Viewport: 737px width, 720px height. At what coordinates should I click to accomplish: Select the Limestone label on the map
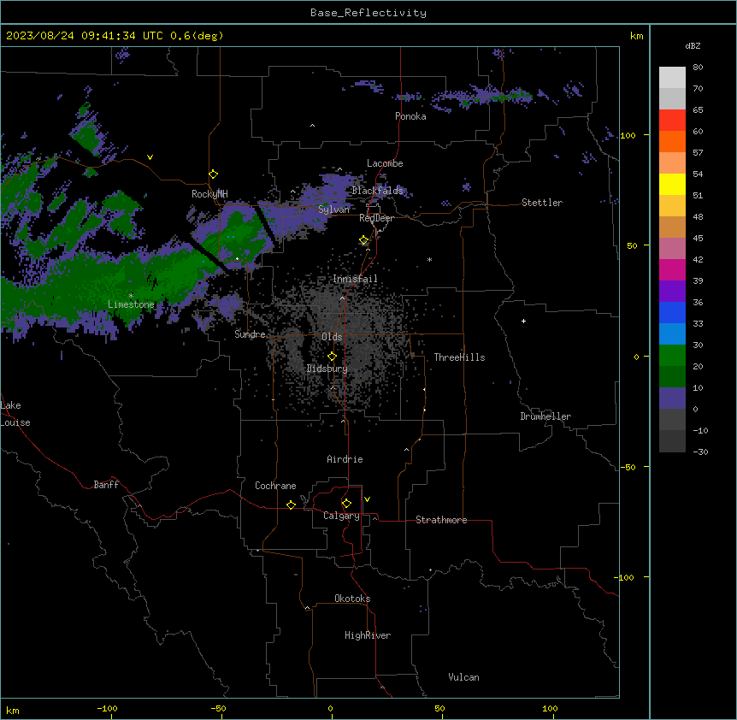coord(131,304)
